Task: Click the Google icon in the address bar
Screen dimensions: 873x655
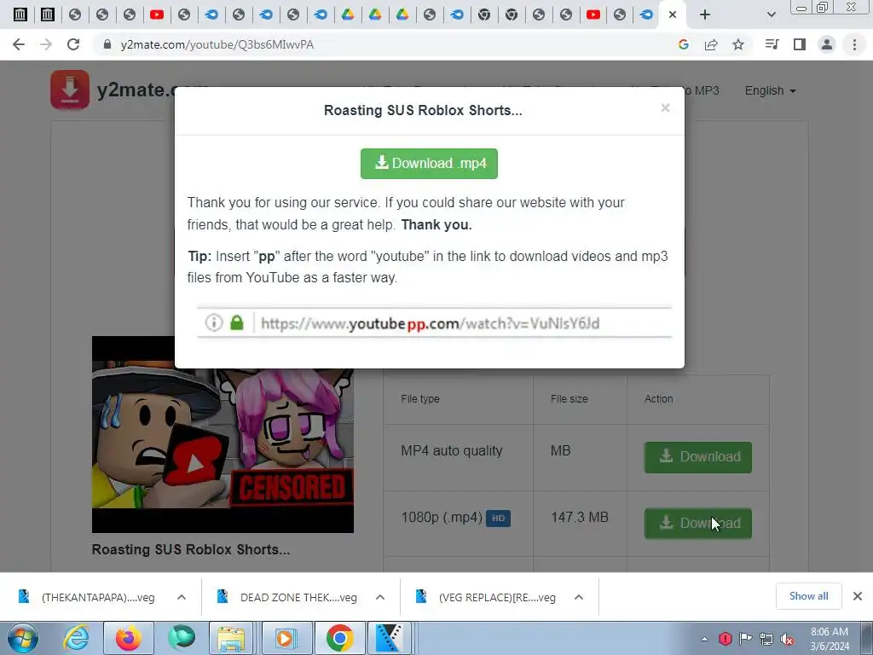Action: tap(684, 44)
